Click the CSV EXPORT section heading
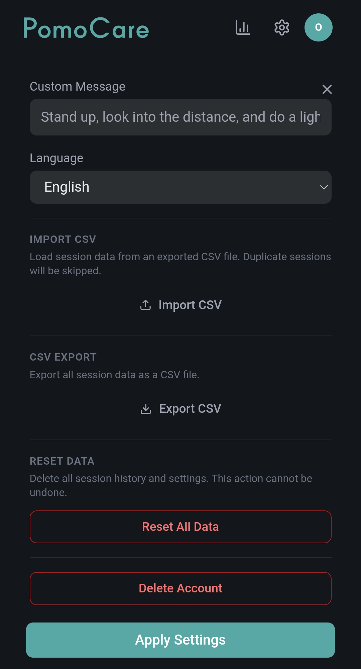Screen dimensions: 361x669 [x=63, y=357]
